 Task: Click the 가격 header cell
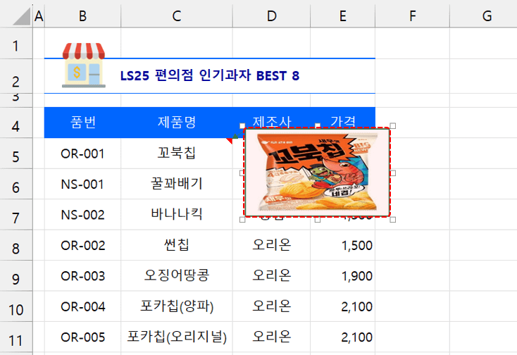[x=342, y=121]
